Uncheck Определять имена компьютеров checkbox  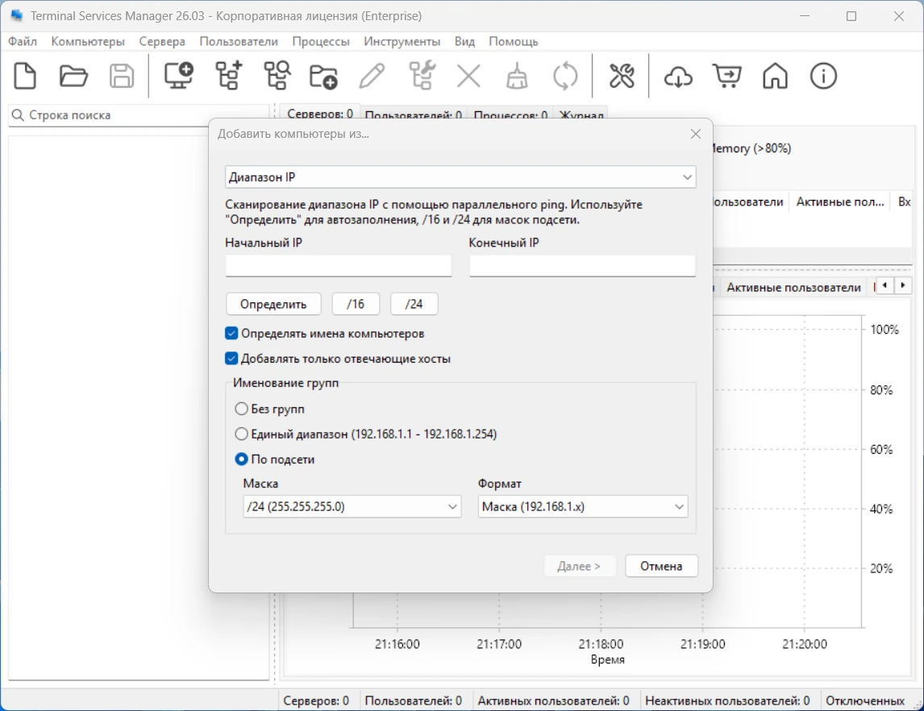231,334
